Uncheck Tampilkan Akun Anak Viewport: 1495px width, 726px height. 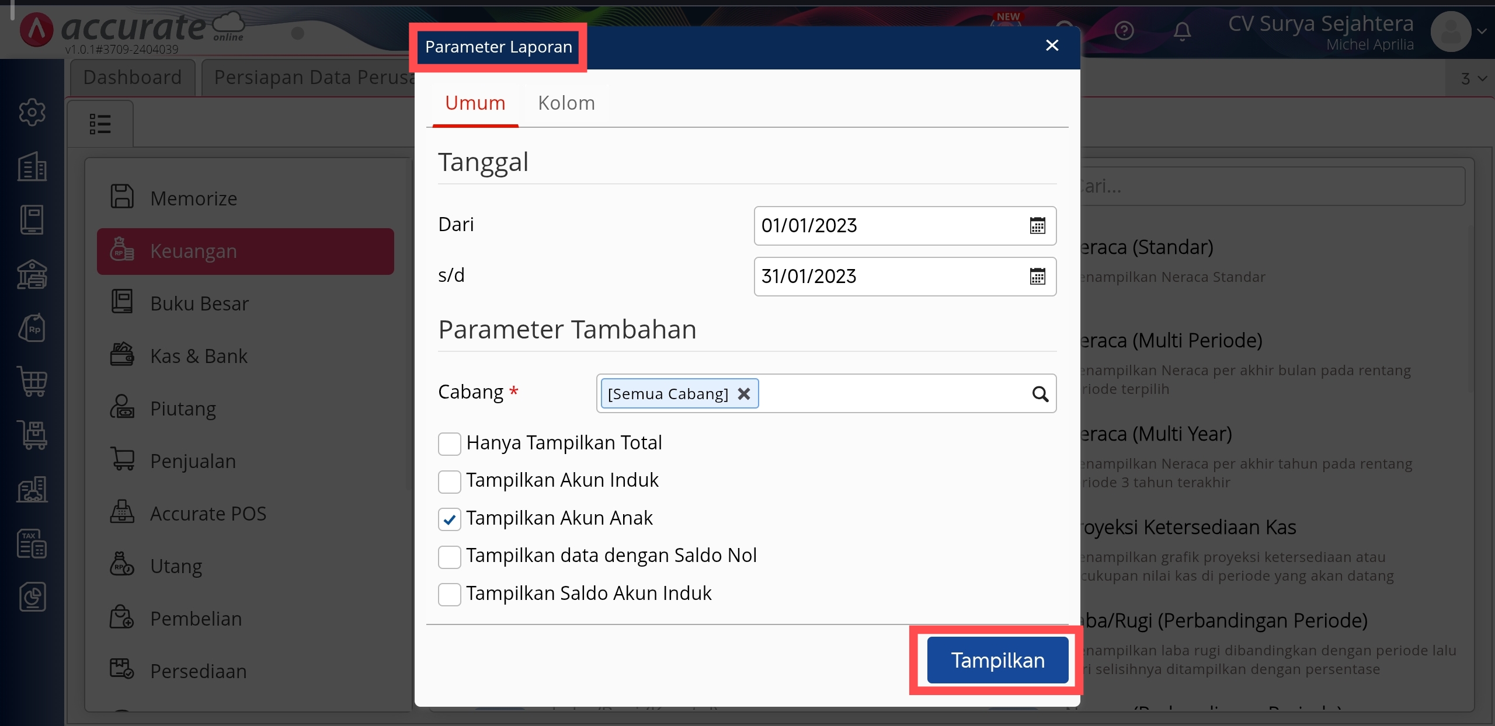pos(449,519)
